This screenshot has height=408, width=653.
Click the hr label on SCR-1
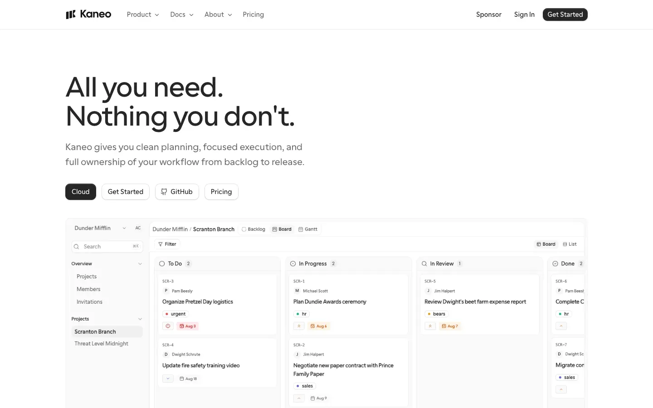pyautogui.click(x=302, y=314)
